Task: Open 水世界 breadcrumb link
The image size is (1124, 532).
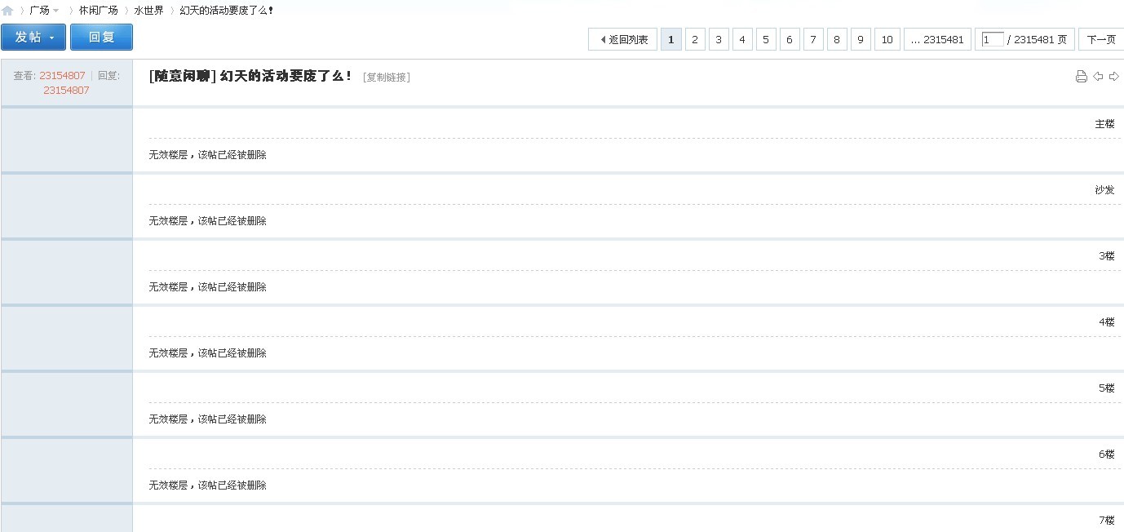Action: pos(149,11)
